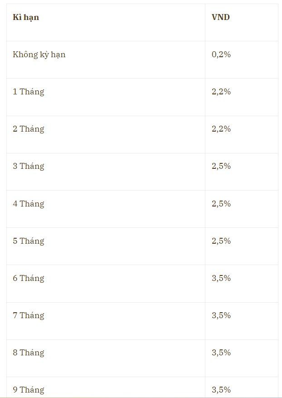Click the Kì hạn column header

coord(26,17)
